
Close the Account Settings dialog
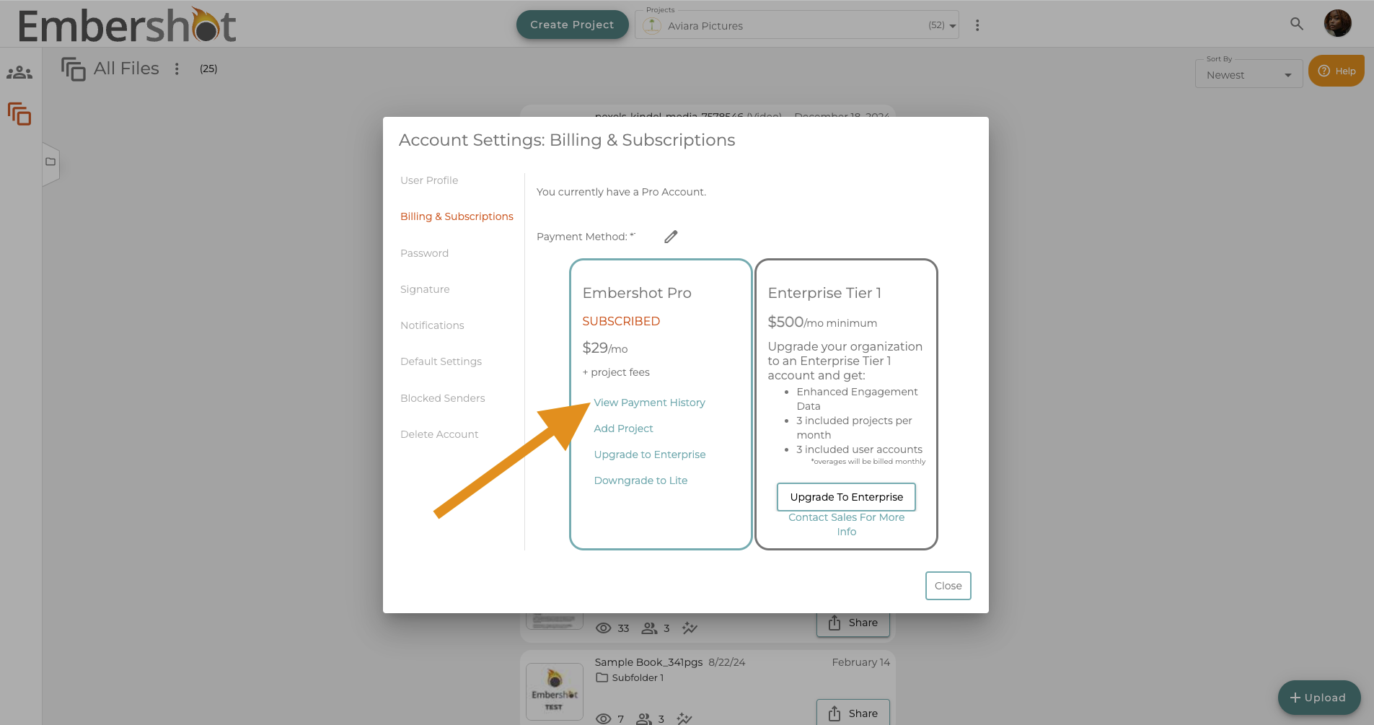(x=948, y=586)
